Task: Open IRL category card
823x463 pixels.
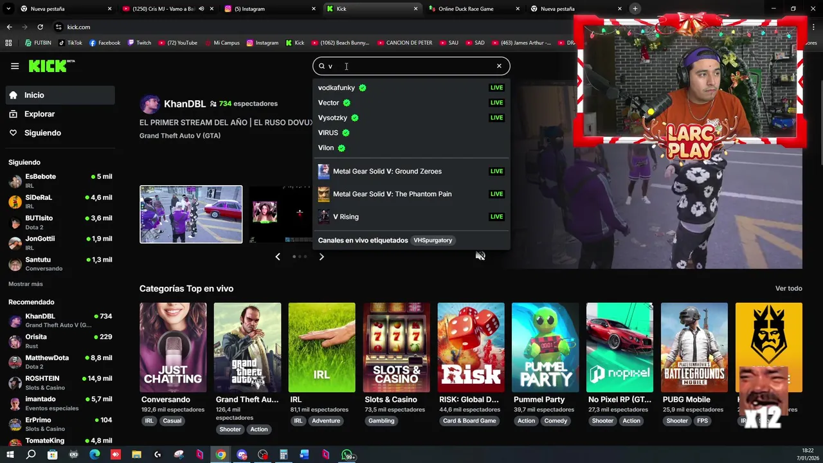Action: (321, 347)
